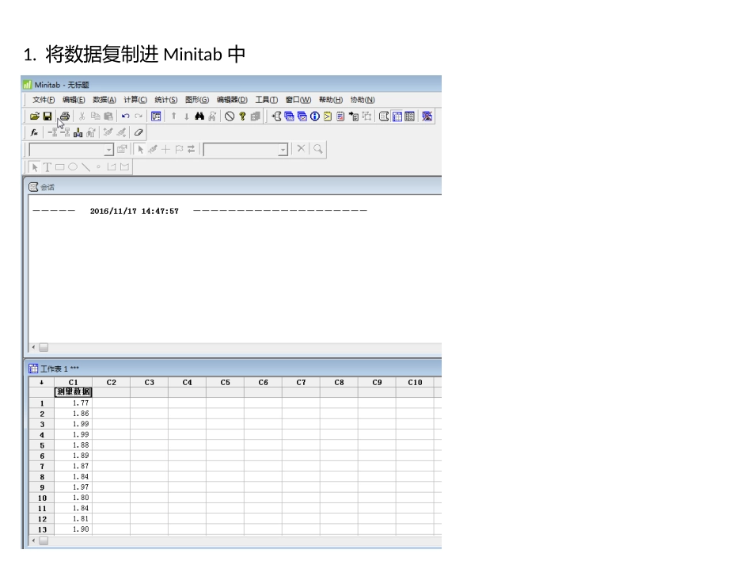Select the line drawing tool
Image resolution: width=752 pixels, height=565 pixels.
[85, 167]
